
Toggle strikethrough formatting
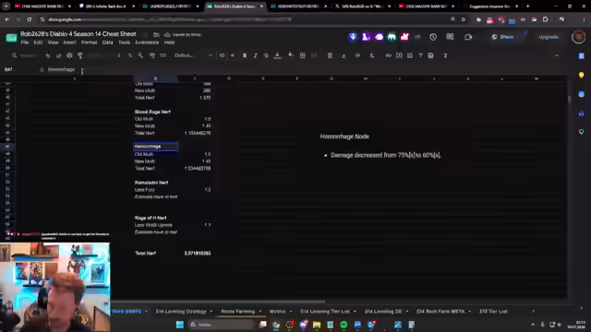266,55
